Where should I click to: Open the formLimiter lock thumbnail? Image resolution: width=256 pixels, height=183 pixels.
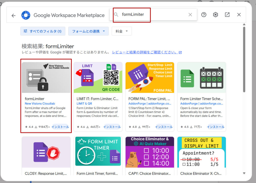(46, 78)
